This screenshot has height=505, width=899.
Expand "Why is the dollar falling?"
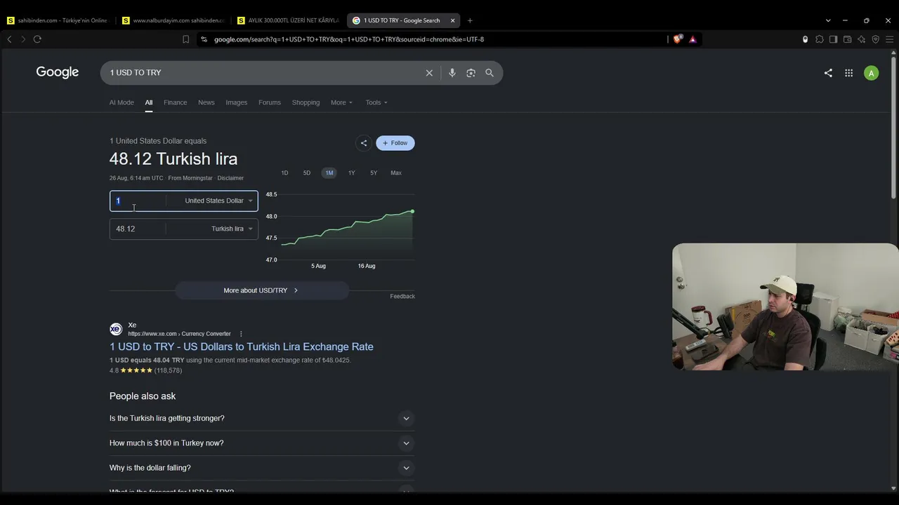click(x=262, y=468)
